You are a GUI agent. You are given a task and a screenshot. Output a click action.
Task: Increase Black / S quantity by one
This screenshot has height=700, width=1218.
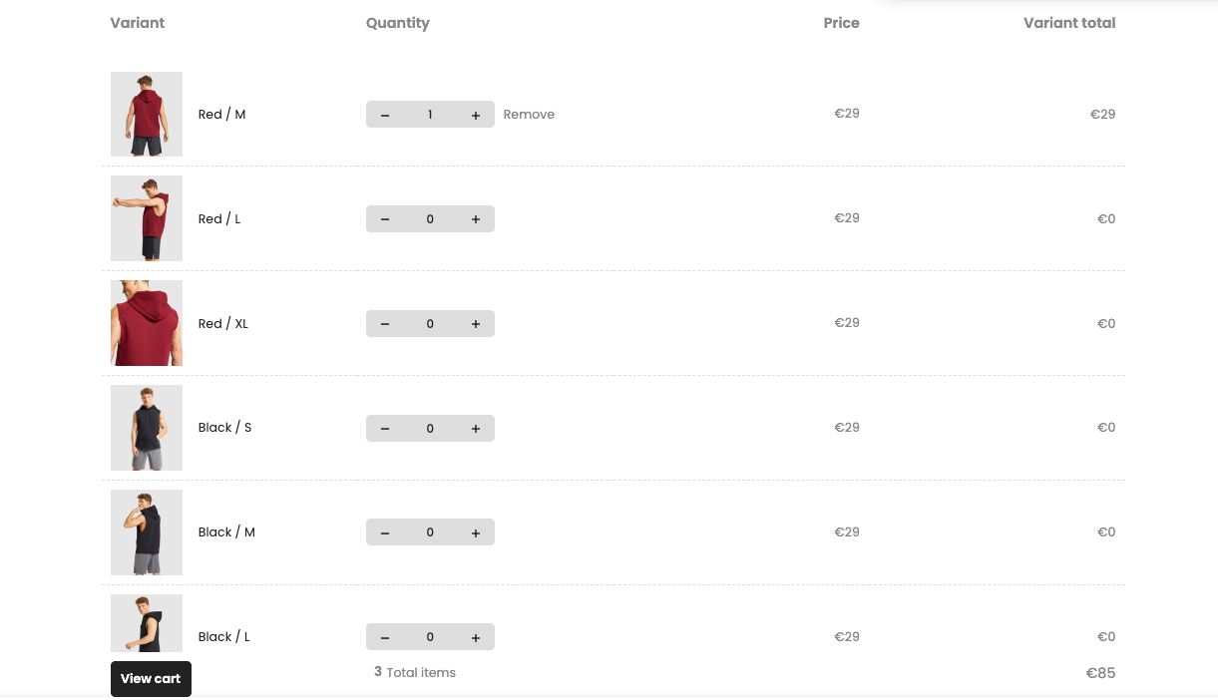476,429
